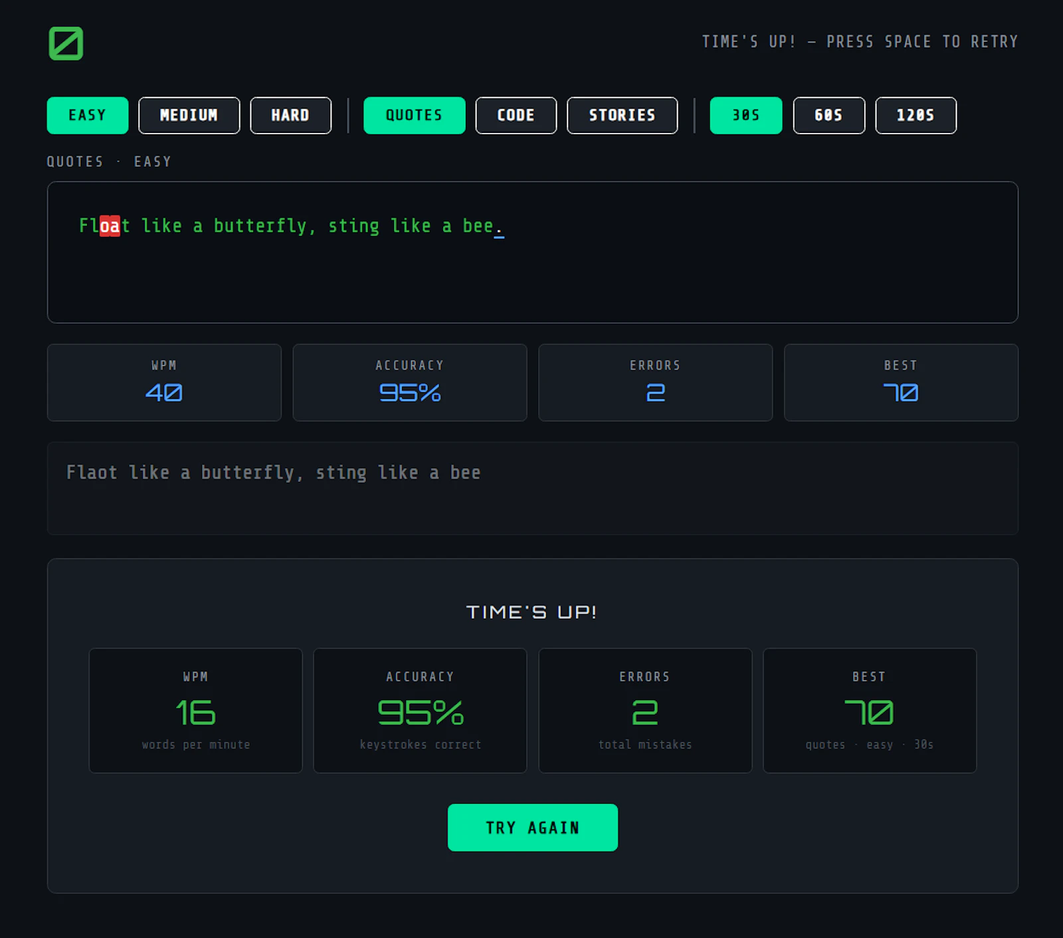Screen dimensions: 1063x938
Task: Click the 'TIME'S UP!' results heading
Action: pos(532,612)
